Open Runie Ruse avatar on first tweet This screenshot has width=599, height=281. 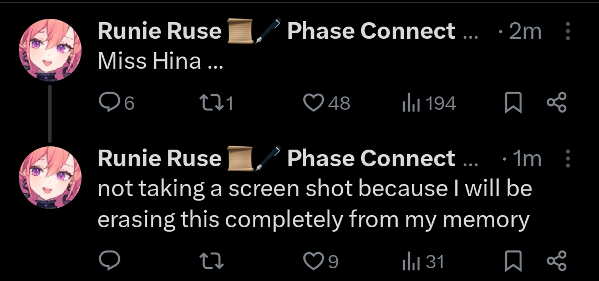(x=50, y=53)
